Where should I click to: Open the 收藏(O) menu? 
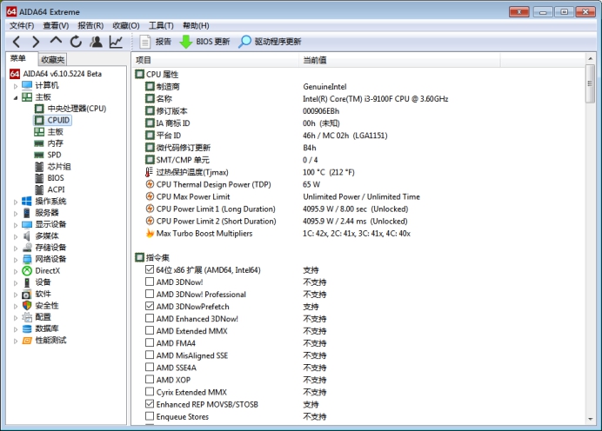pos(126,25)
